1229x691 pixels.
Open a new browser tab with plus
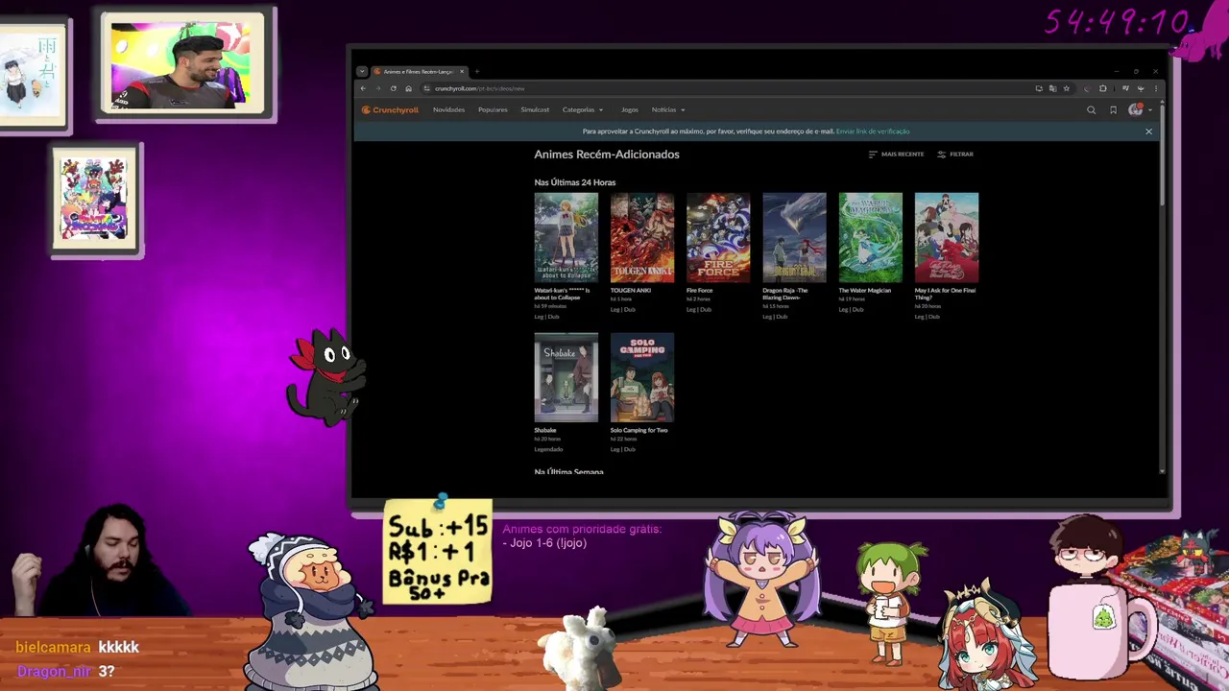tap(477, 72)
